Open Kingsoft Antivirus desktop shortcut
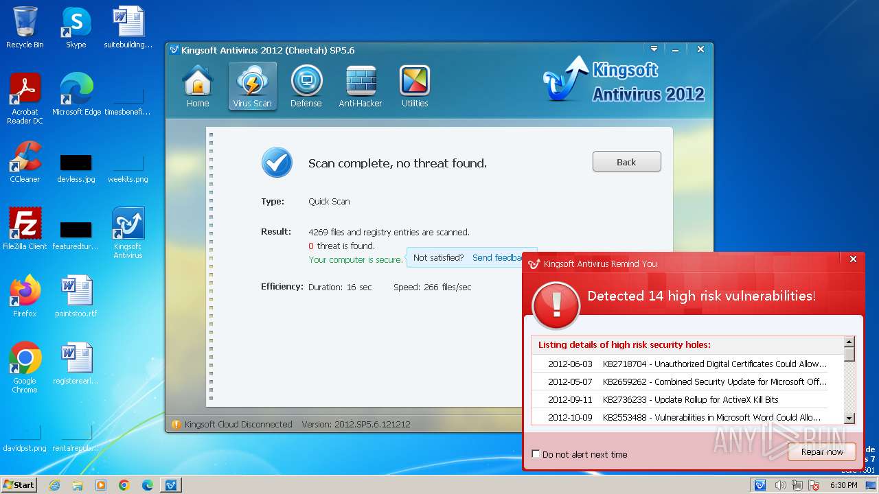Screen dimensions: 879x494 (128, 233)
